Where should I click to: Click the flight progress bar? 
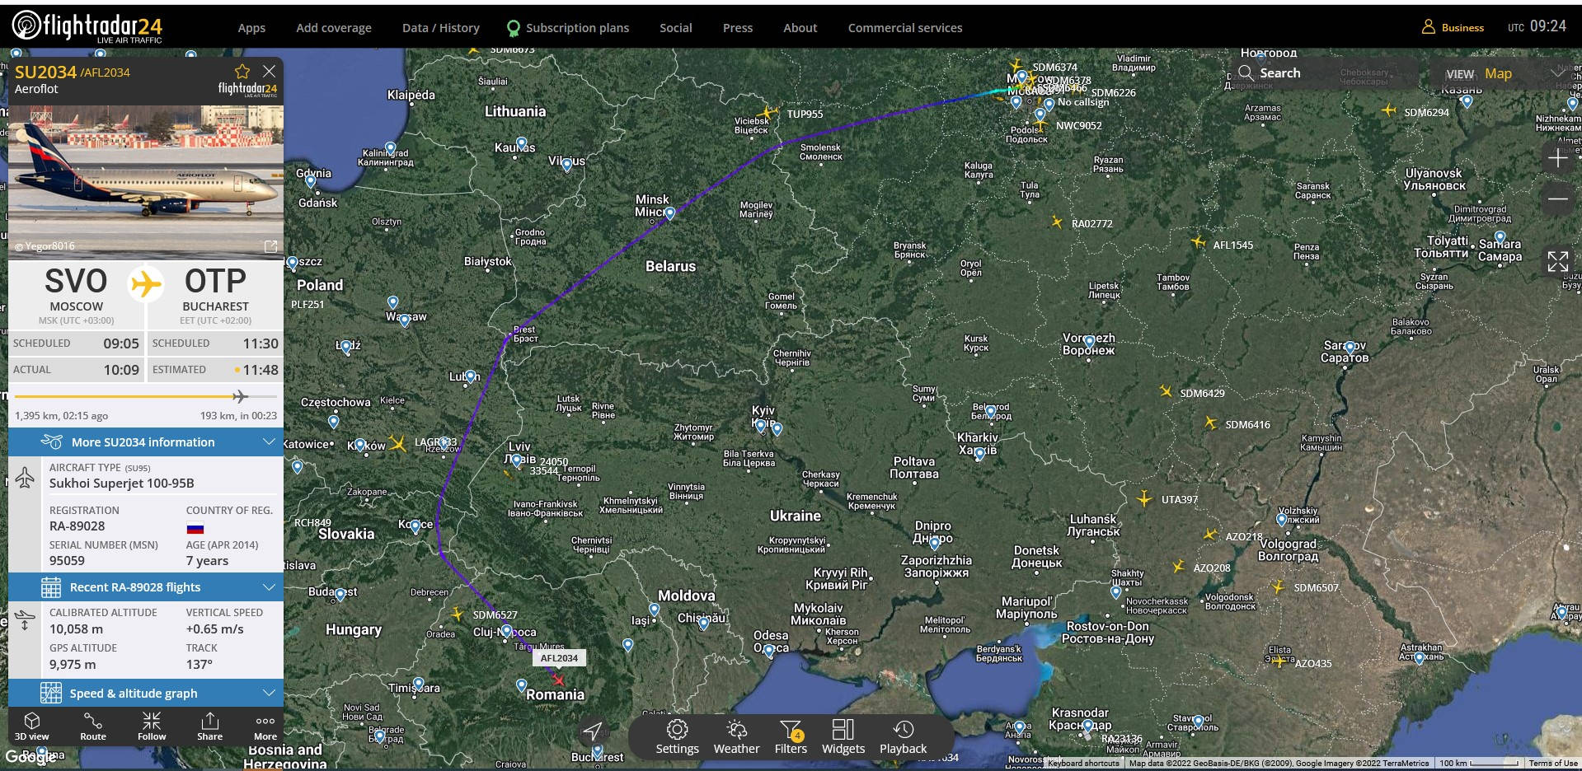[146, 397]
